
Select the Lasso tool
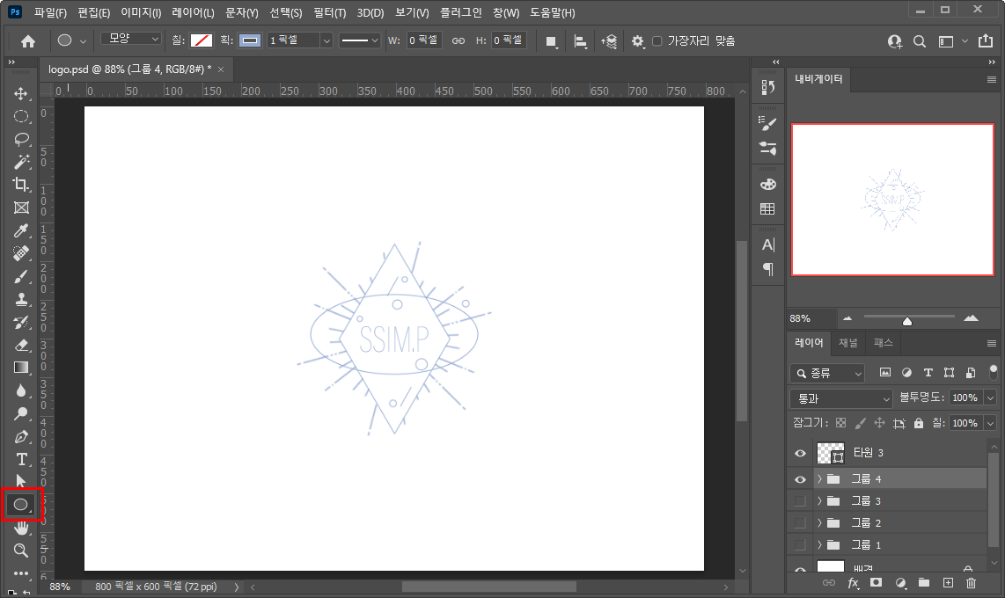[x=21, y=139]
